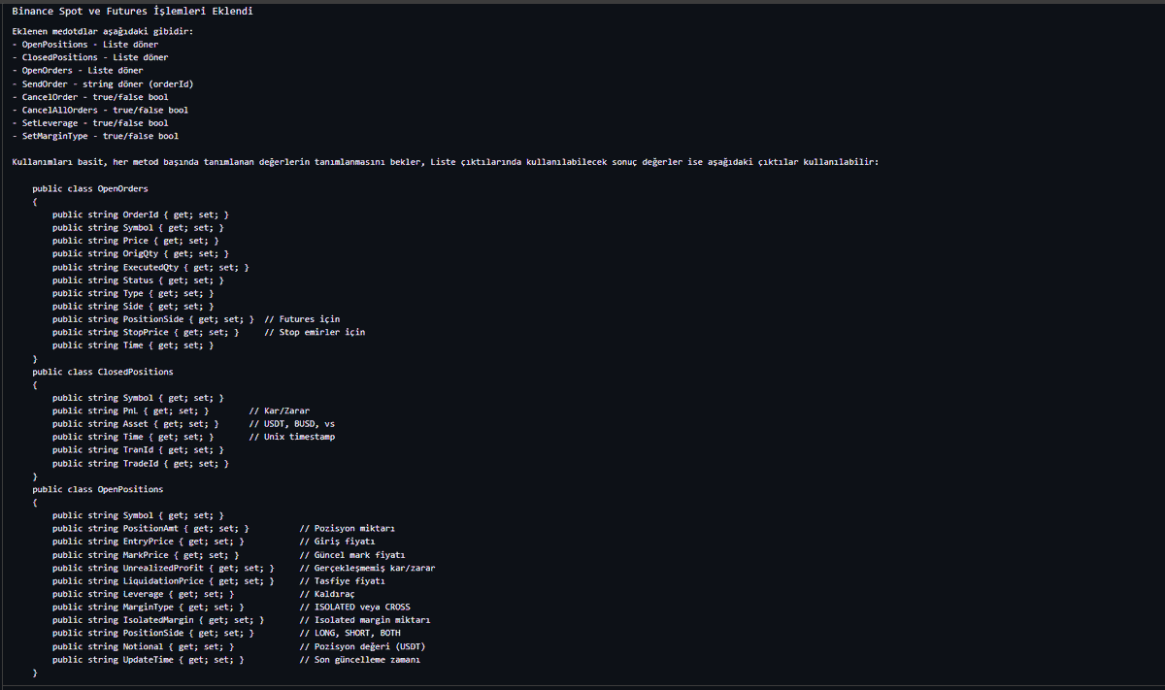Select the bullet "ClosedPositions - Liste döner"
Image resolution: width=1165 pixels, height=690 pixels.
tap(90, 57)
